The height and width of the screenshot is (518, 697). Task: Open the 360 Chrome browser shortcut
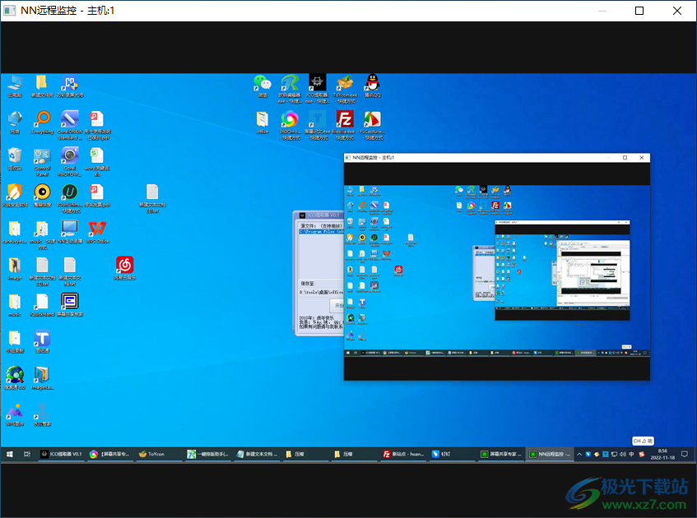click(290, 120)
